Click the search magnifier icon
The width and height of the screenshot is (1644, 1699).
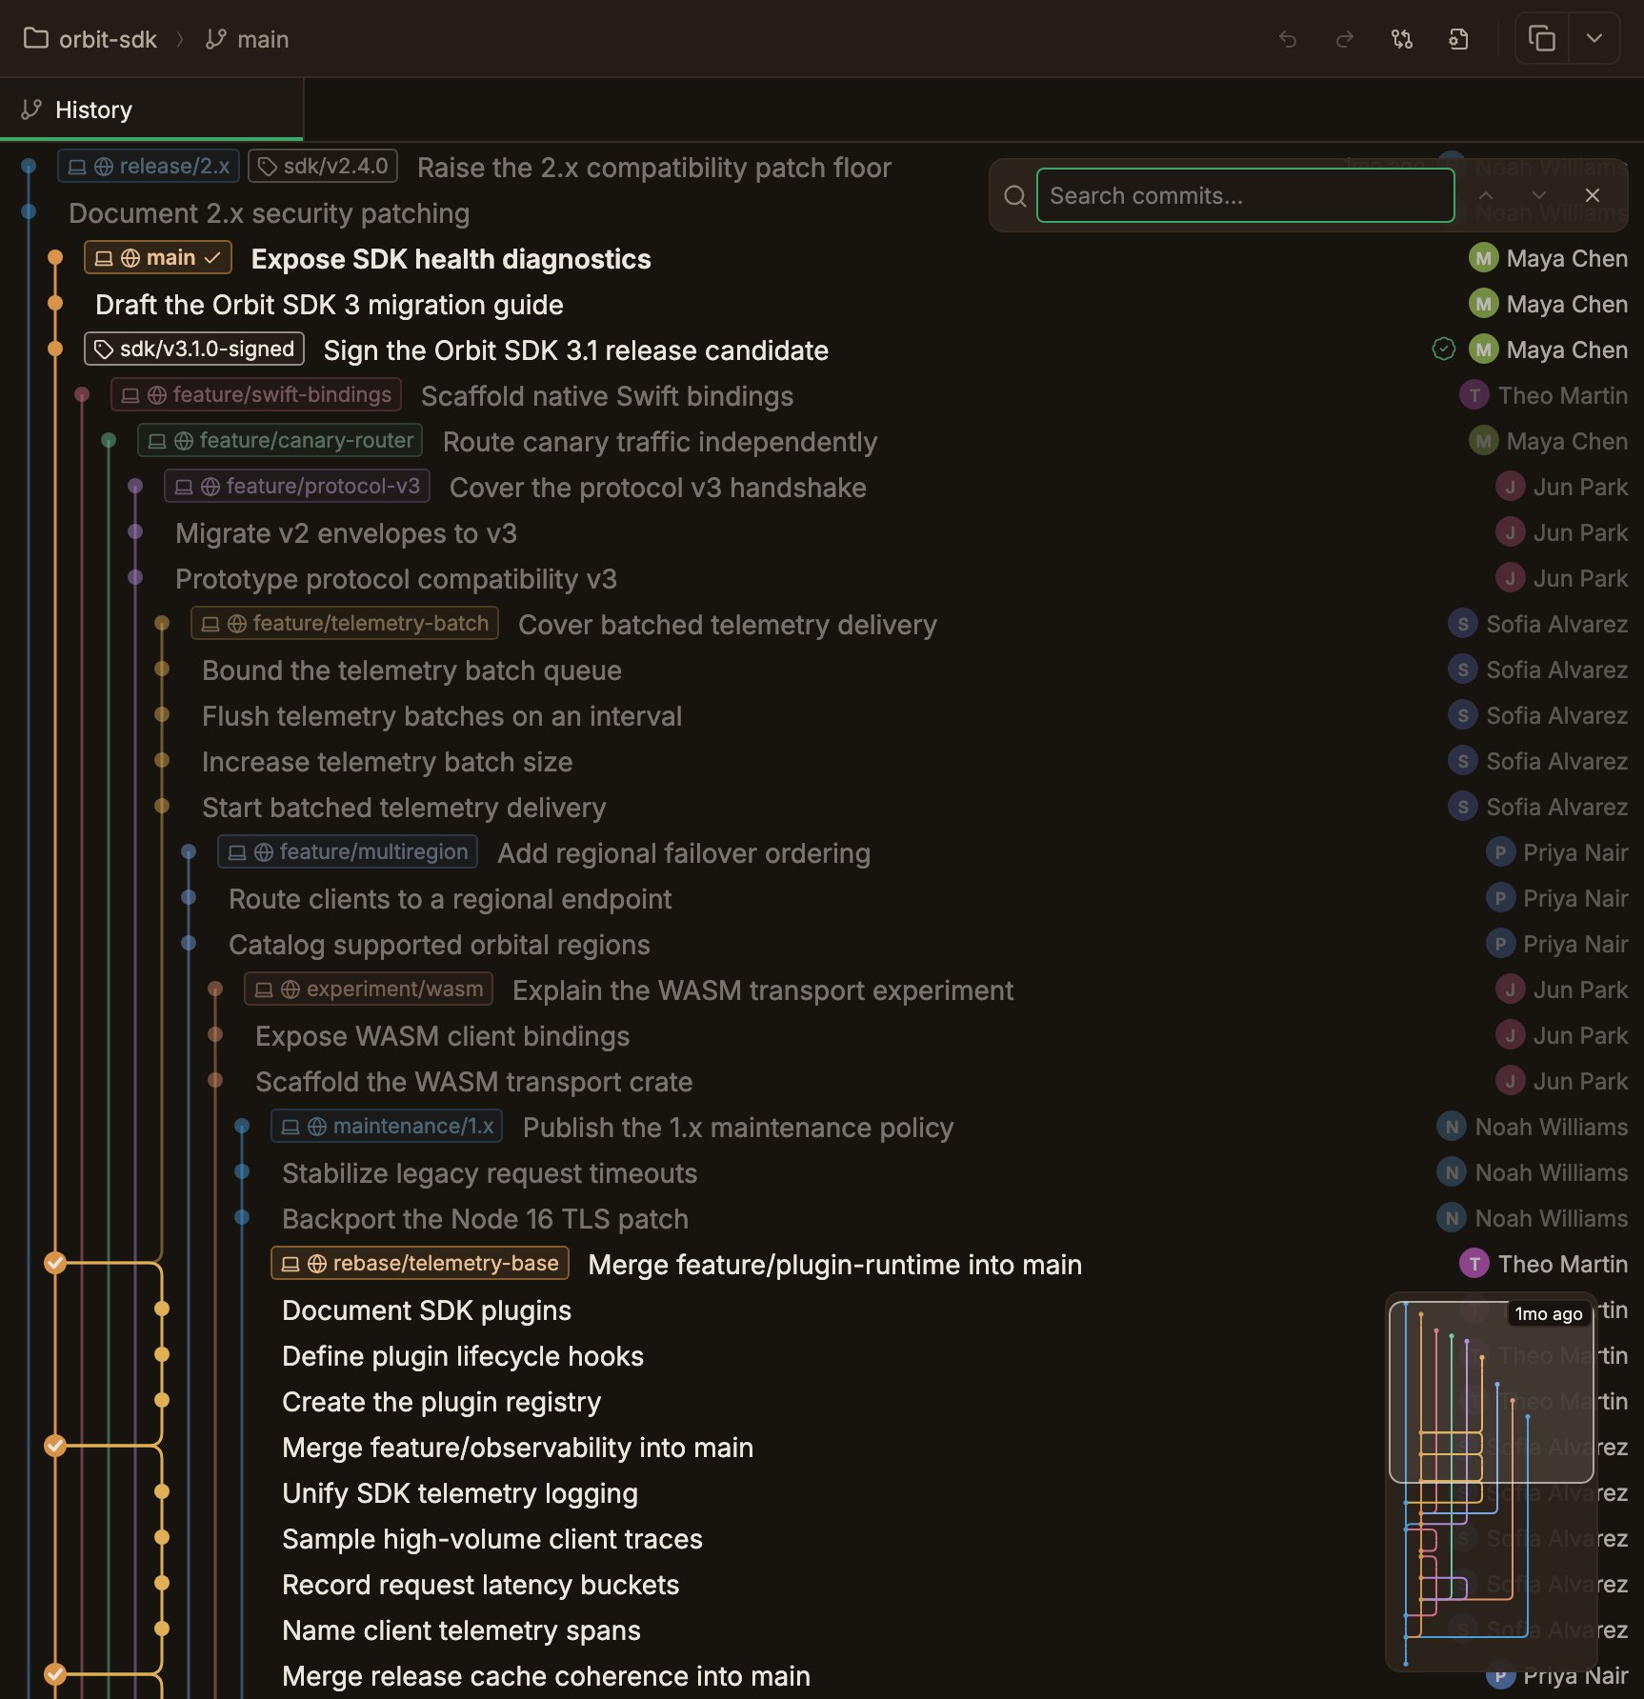point(1015,196)
